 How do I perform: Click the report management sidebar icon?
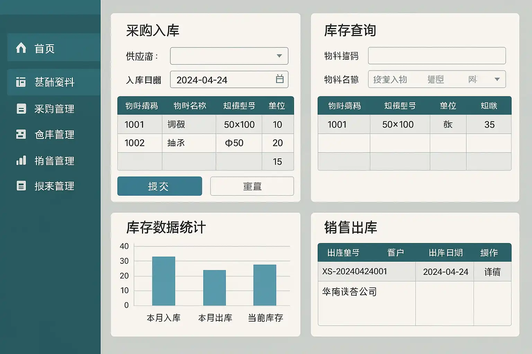[x=21, y=186]
